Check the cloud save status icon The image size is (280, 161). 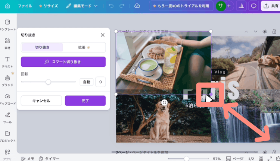point(137,6)
